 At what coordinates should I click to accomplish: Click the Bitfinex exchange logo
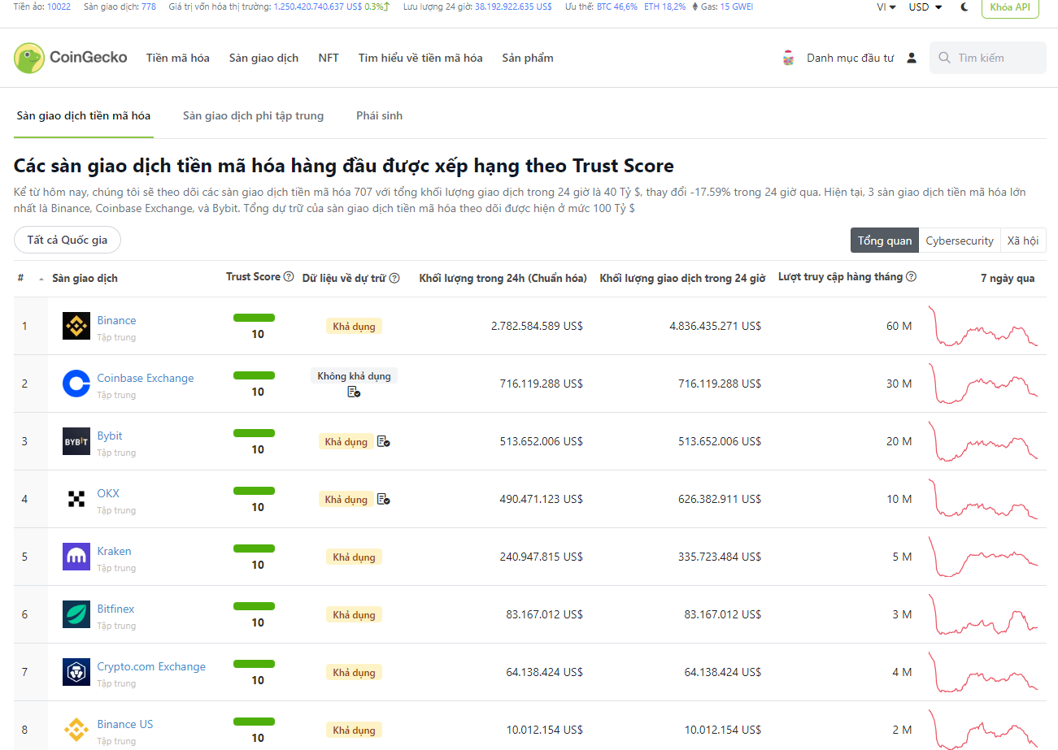[76, 614]
